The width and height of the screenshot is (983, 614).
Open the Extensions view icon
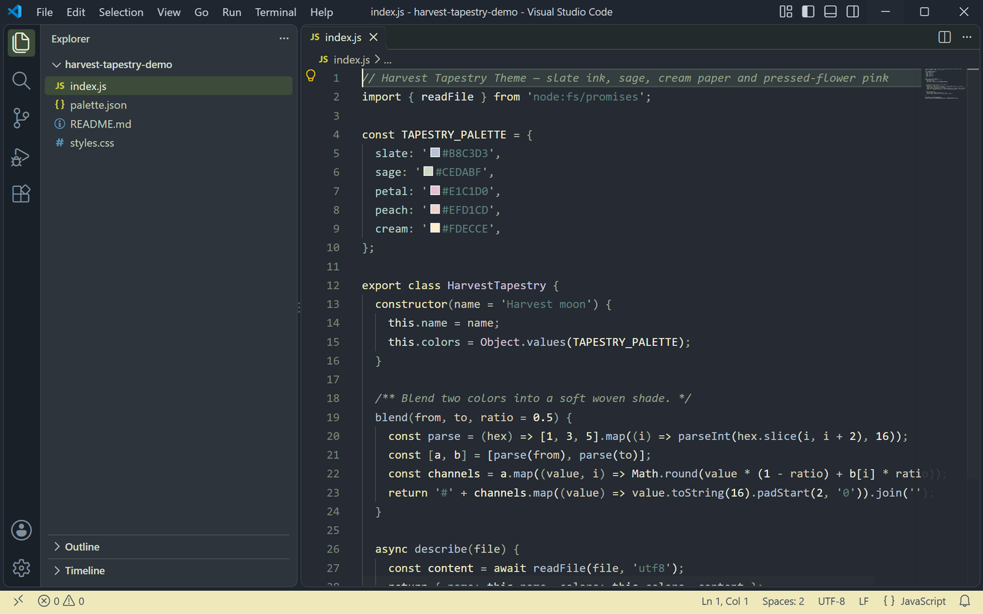21,194
